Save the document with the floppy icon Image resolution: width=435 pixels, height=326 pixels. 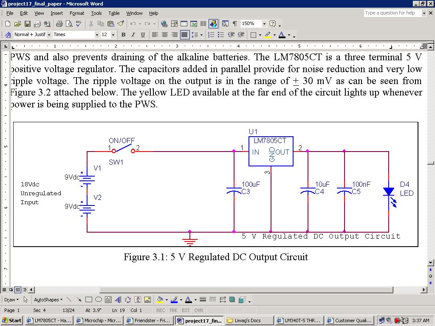[28, 24]
